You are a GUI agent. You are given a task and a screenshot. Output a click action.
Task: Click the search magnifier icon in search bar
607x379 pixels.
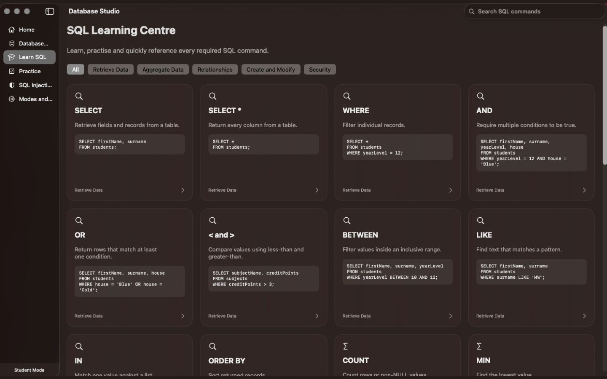pos(472,11)
